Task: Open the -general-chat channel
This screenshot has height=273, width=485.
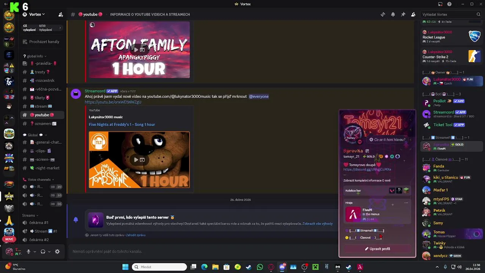Action: (42, 142)
